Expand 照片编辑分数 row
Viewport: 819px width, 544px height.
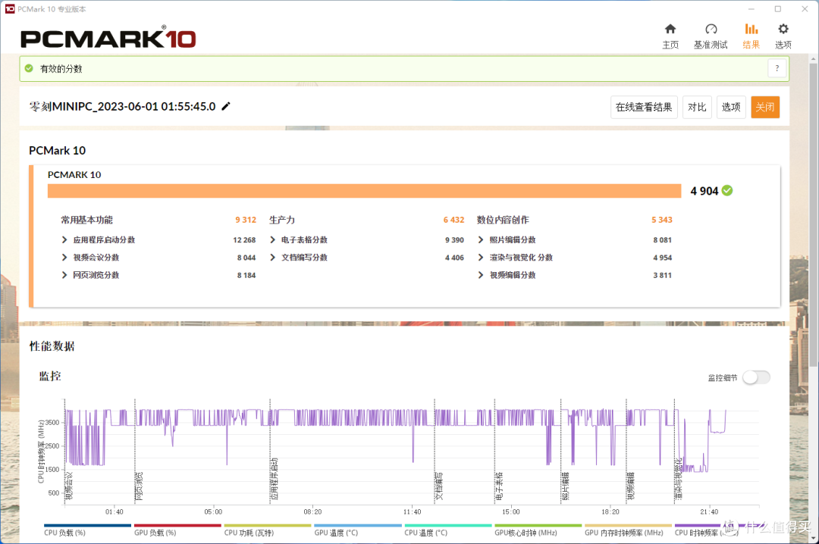pos(481,239)
